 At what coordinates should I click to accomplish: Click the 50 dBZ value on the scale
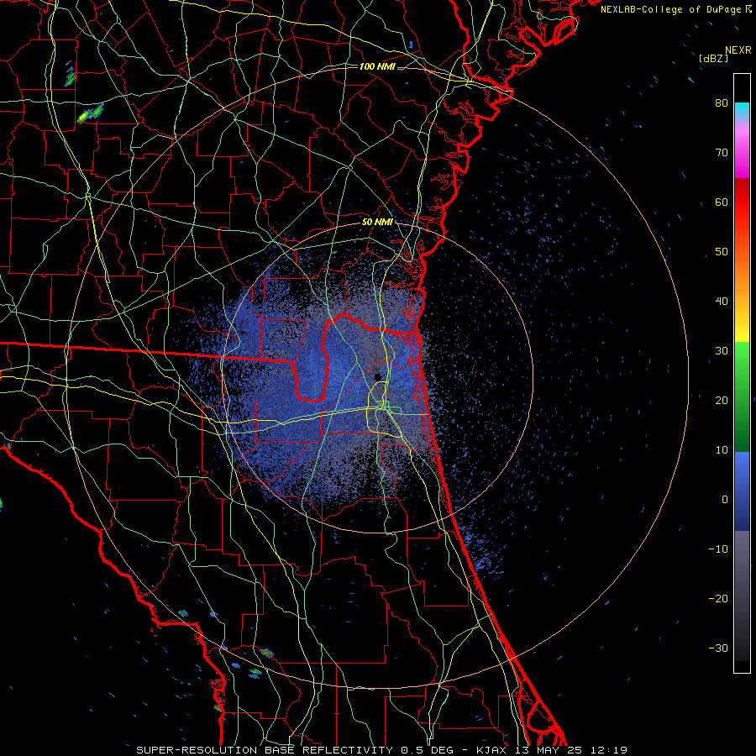(722, 252)
